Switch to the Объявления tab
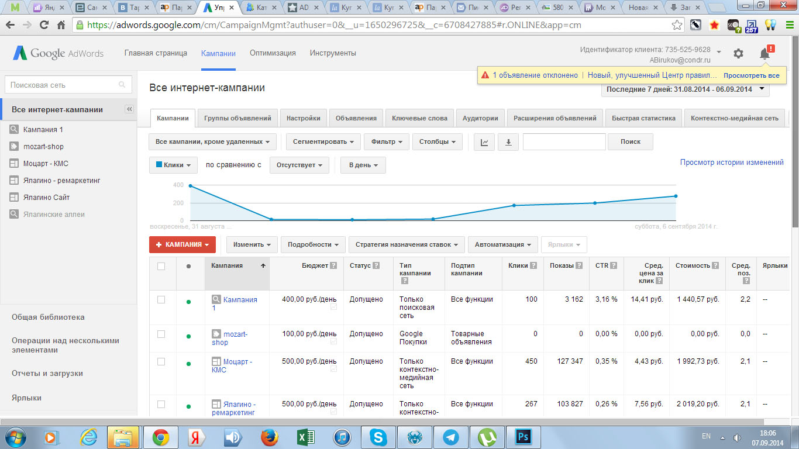799x449 pixels. coord(356,118)
